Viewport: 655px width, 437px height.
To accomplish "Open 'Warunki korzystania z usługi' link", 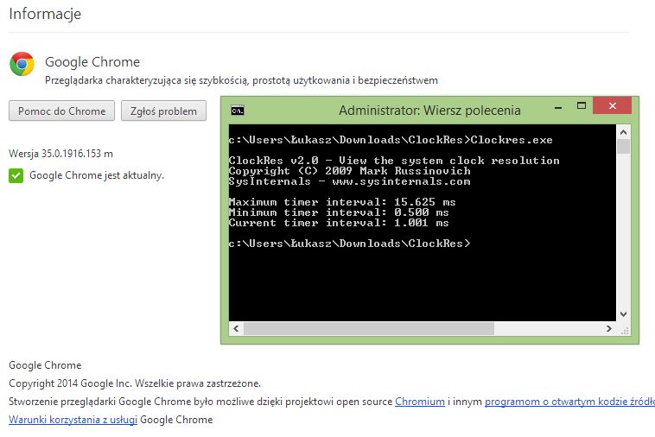I will [x=73, y=420].
